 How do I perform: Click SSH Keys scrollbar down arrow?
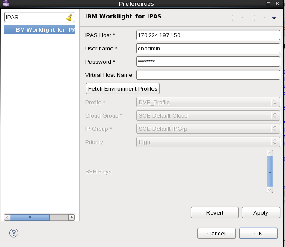pos(270,190)
